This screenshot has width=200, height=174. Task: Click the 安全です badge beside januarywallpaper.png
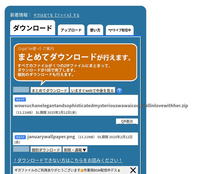[20, 137]
